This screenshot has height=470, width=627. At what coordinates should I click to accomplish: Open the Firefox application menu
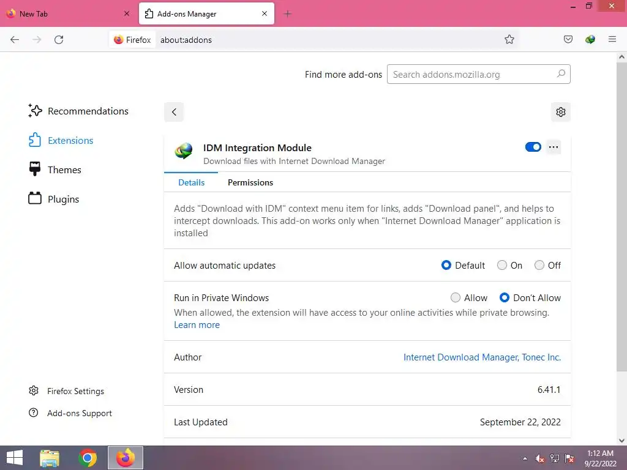tap(612, 39)
